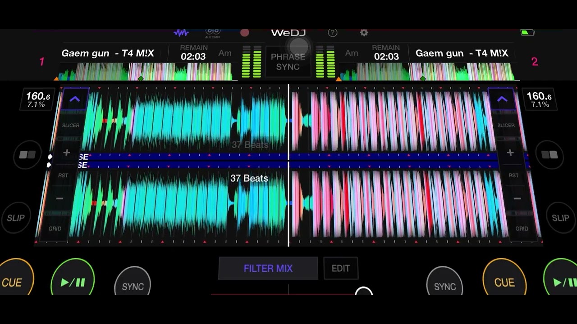Viewport: 577px width, 324px height.
Task: Tap deck 1 BPM 160.6 display
Action: point(37,99)
